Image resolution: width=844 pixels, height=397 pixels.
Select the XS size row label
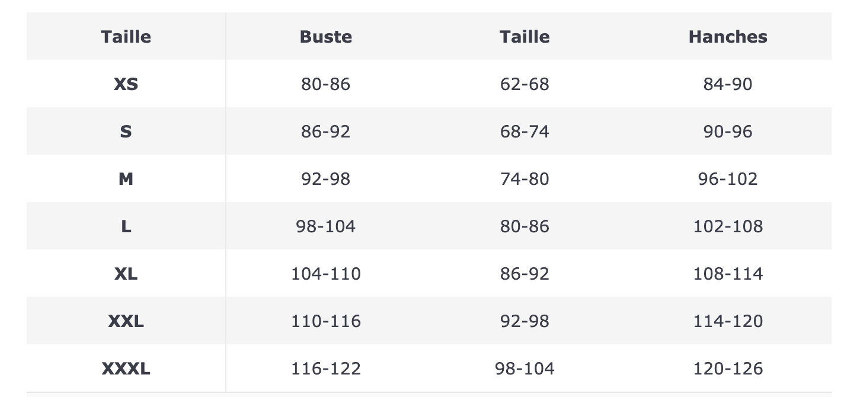pos(126,84)
